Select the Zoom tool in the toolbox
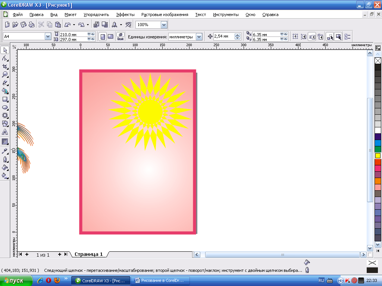Viewport: 382px width, 286px height. [x=5, y=74]
